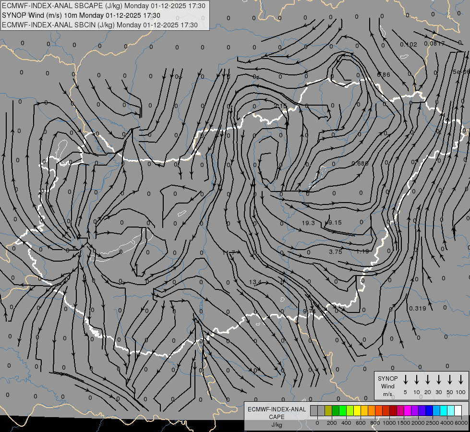
Task: Click the 19.3 value on the map
Action: (x=308, y=223)
